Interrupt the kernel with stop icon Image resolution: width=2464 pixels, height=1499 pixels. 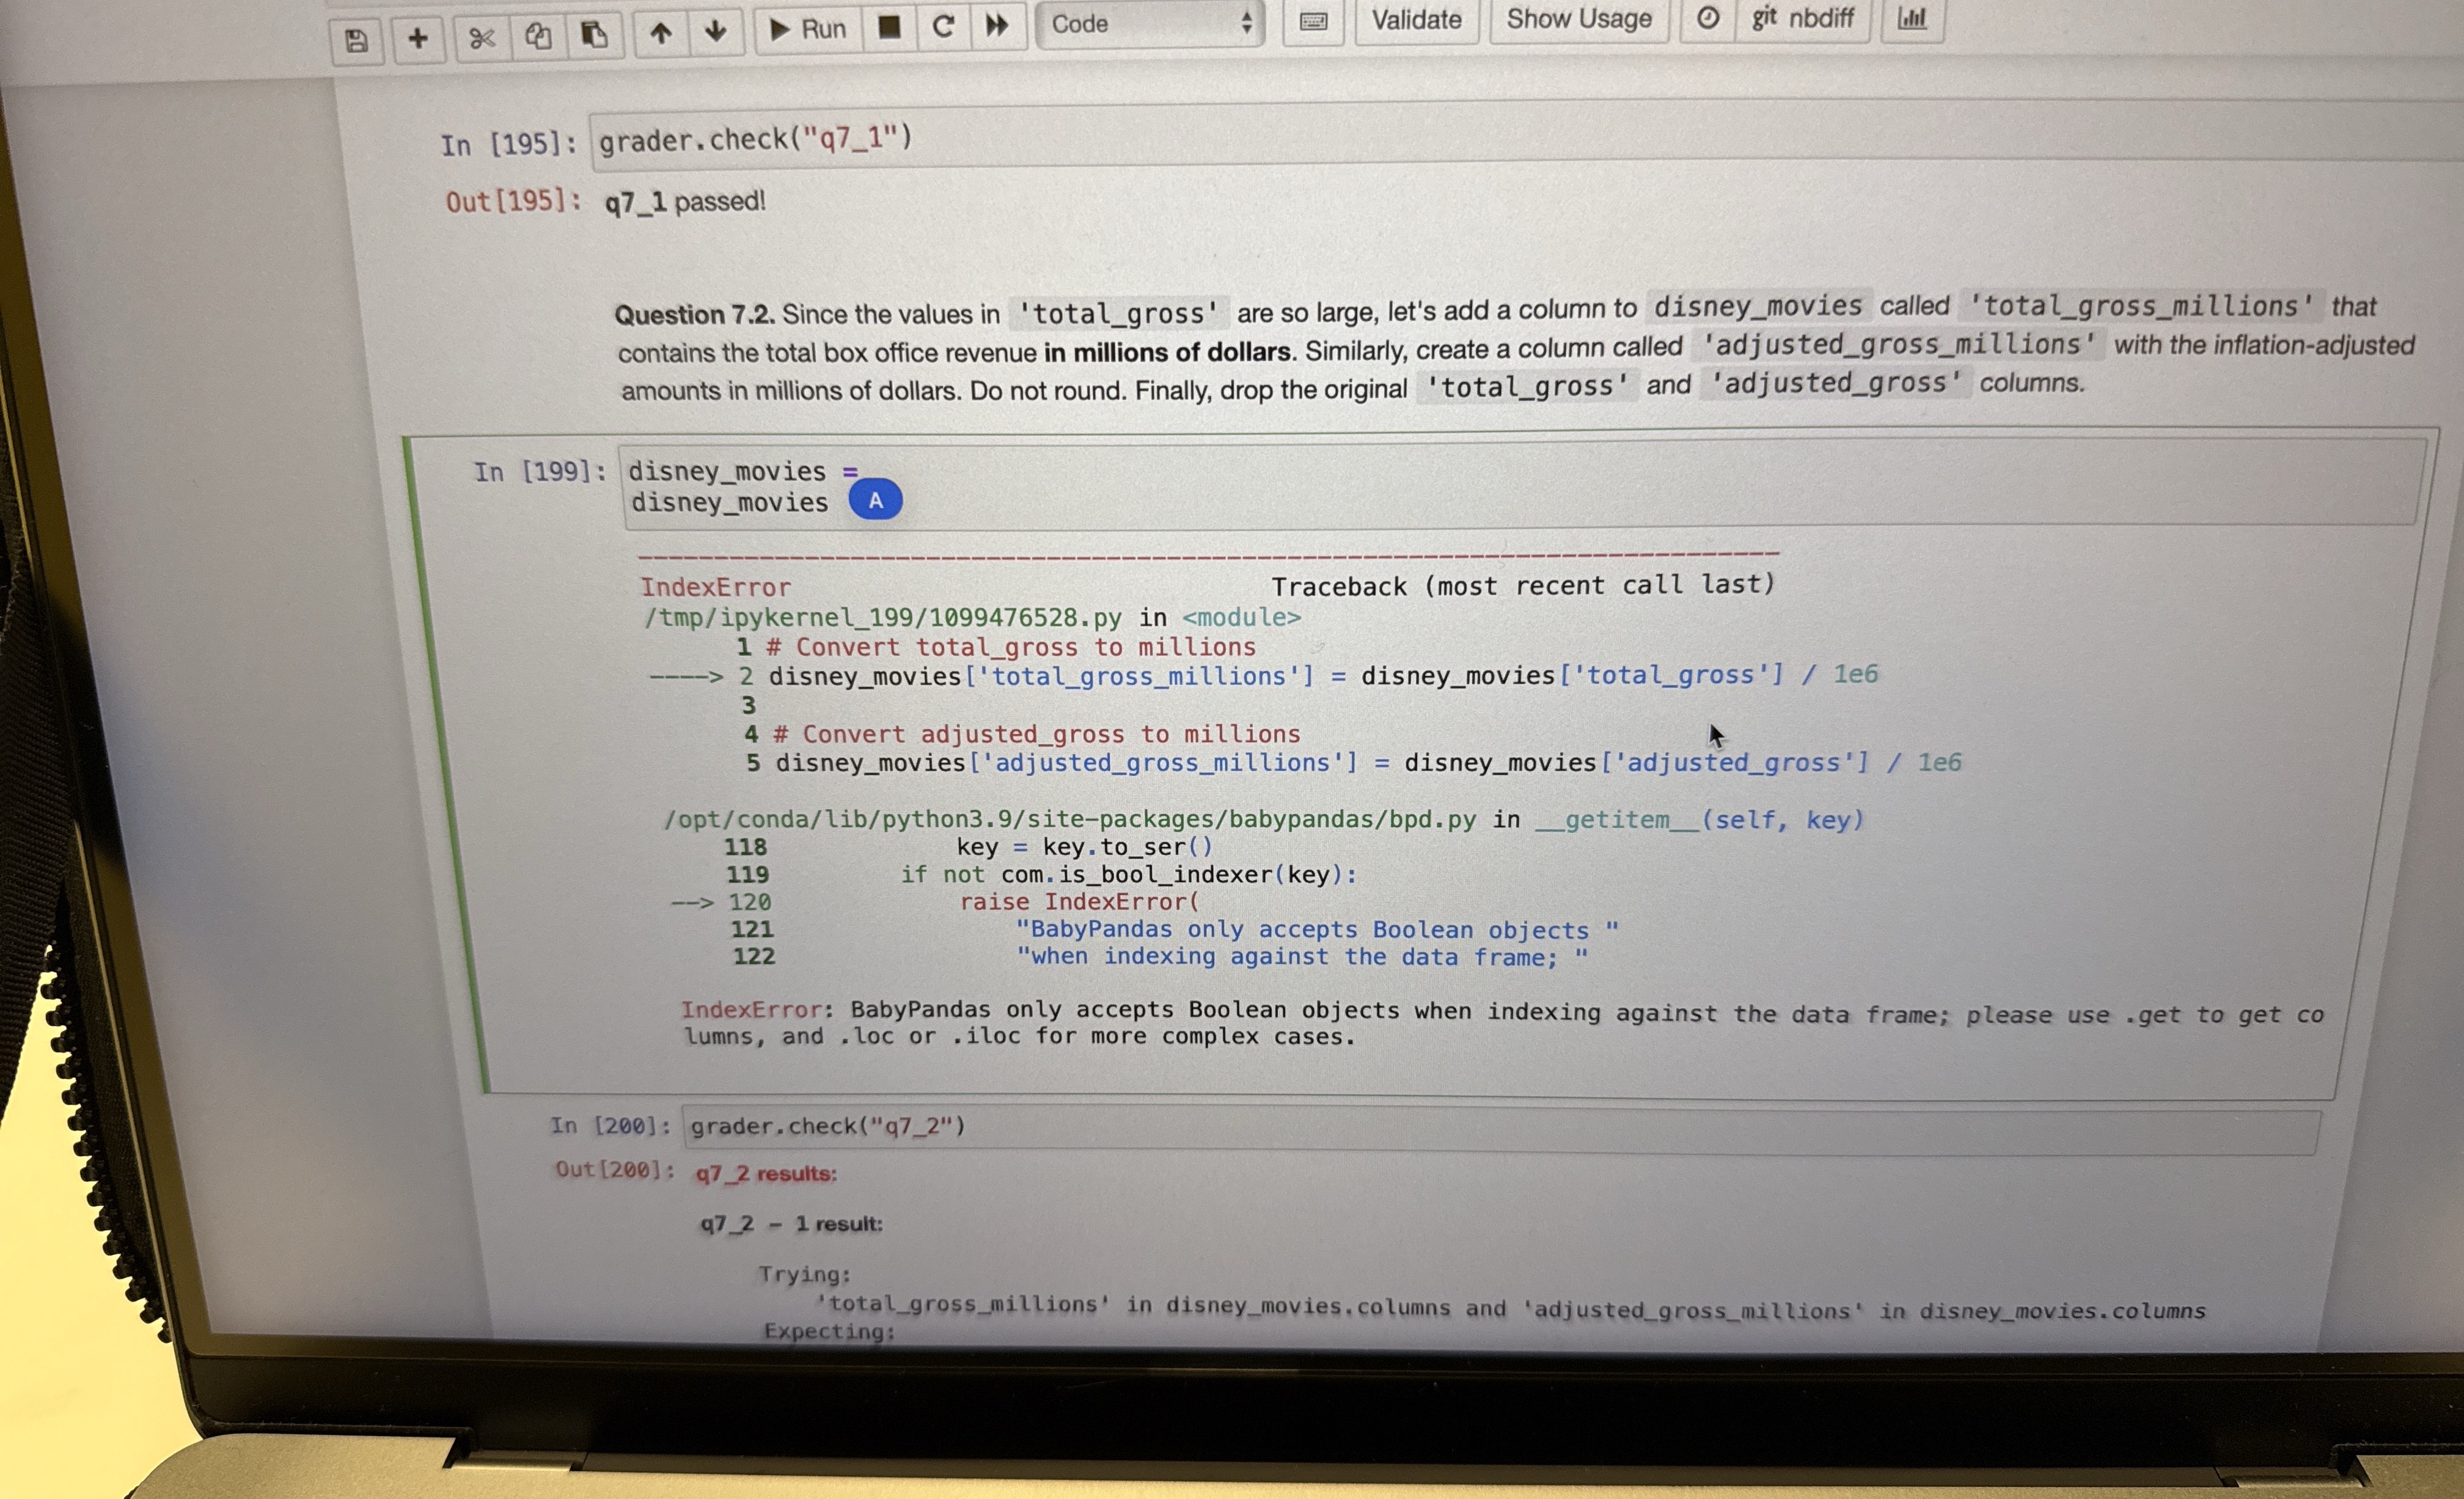point(889,26)
